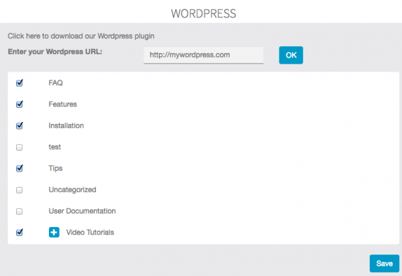This screenshot has height=276, width=402.
Task: Select the FAQ category label
Action: pyautogui.click(x=56, y=83)
